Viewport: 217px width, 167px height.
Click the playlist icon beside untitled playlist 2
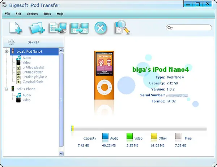coord(18,77)
